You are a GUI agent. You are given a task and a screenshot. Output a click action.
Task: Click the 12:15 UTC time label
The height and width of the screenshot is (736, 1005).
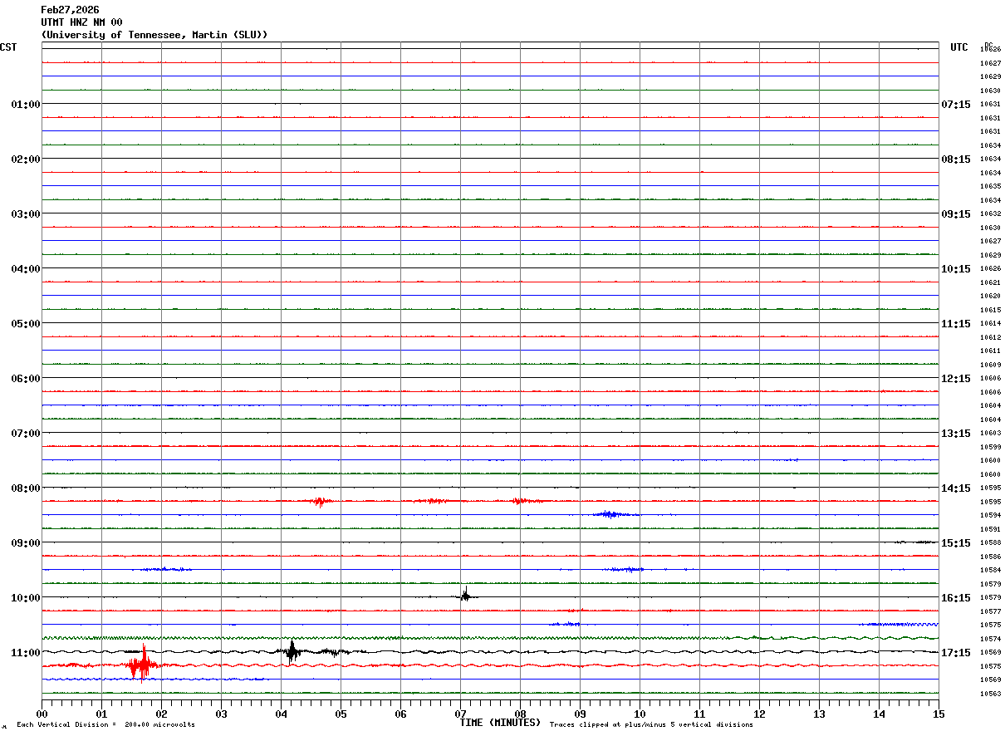(956, 378)
